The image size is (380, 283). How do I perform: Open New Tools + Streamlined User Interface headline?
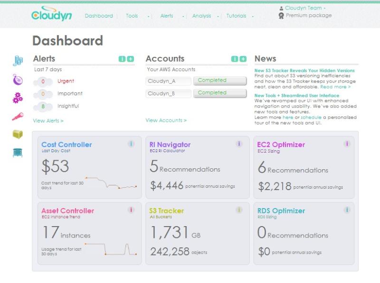296,96
